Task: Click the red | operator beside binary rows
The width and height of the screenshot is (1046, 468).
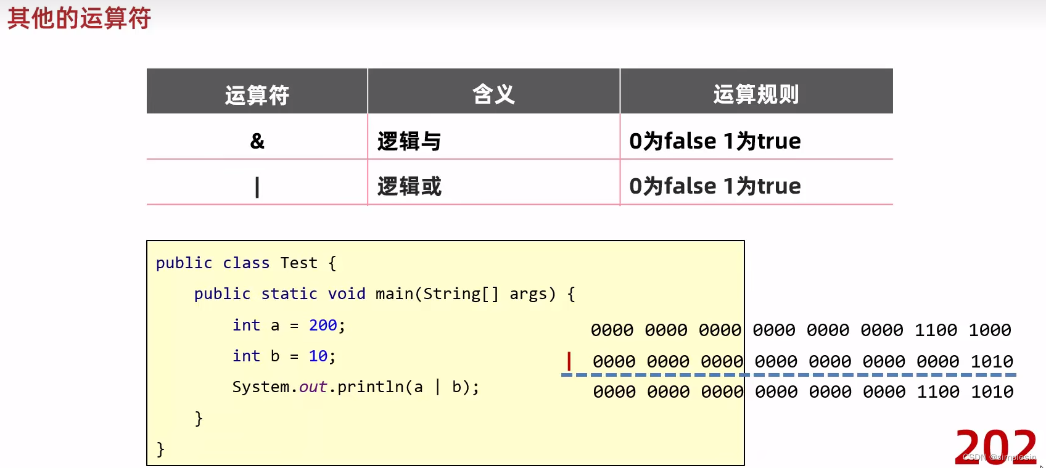Action: pos(569,361)
